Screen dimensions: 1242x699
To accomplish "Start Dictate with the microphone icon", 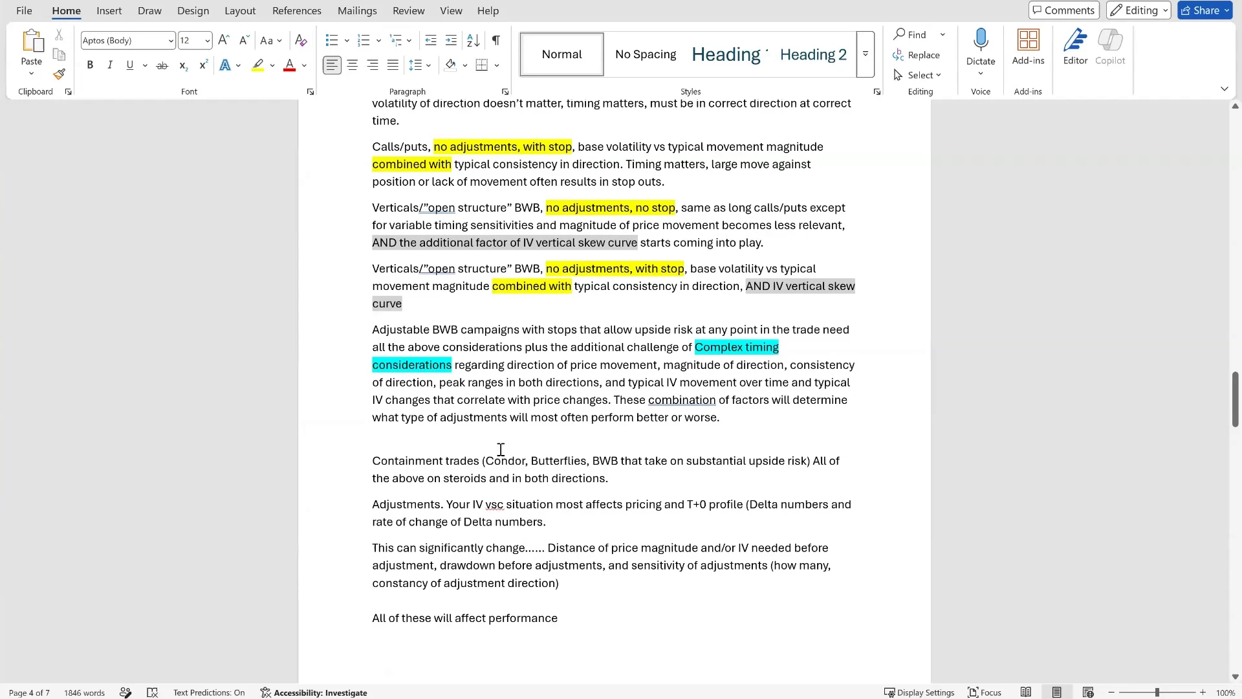I will point(981,40).
